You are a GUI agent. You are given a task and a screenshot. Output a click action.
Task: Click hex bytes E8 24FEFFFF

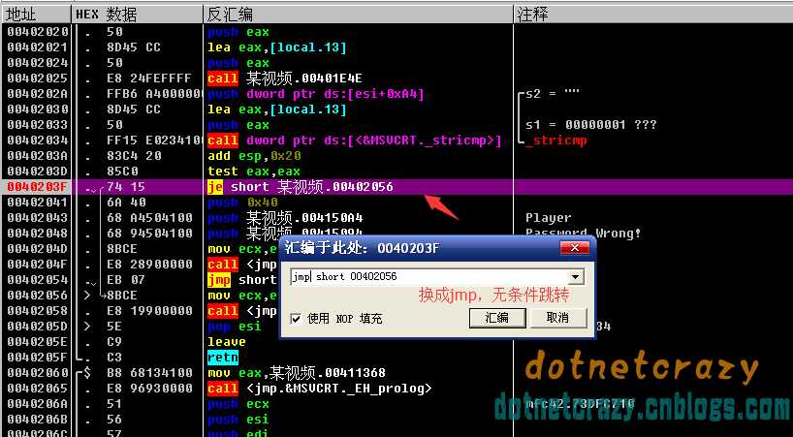(x=149, y=78)
